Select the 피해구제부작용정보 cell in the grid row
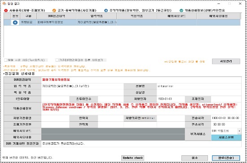The width and height of the screenshot is (247, 163). point(57,22)
